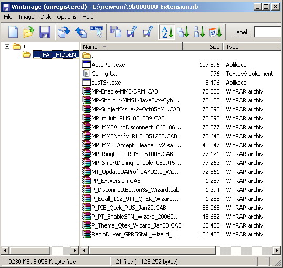The image size is (283, 268).
Task: Select MP-SubjectIssue-24Oct05XML.CAB file
Action: coord(135,109)
